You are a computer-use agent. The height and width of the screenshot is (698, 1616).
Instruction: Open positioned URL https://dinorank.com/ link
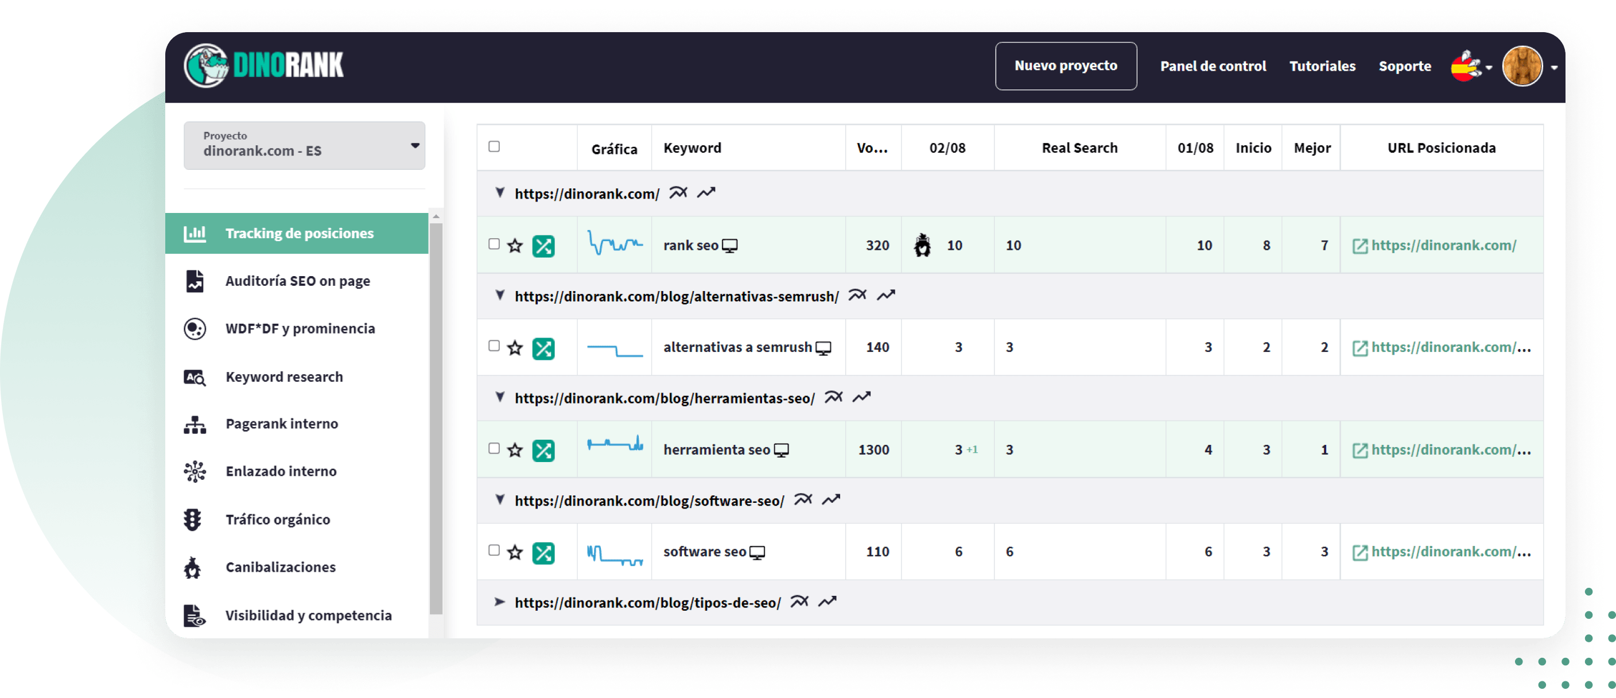[1443, 246]
